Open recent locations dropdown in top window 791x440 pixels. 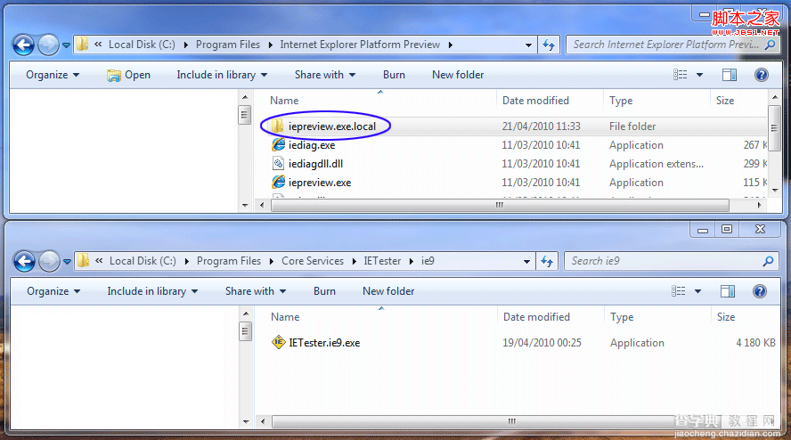coord(66,45)
